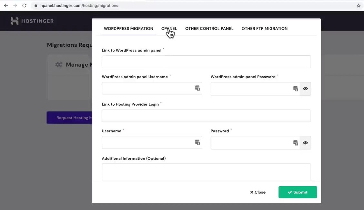Screen dimensions: 364x210
Task: Click the Link to WordPress admin panel field
Action: 206,62
